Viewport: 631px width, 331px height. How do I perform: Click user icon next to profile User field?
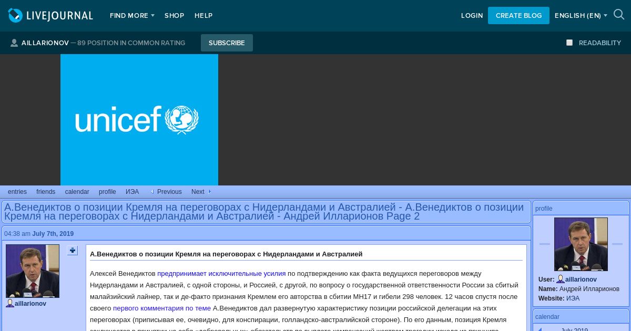click(x=561, y=280)
